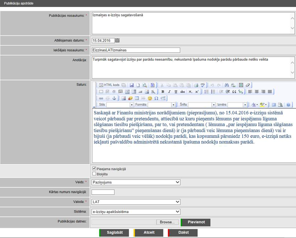Screen dimensions: 296x238
Task: Click the editor help question icon
Action: (x=288, y=105)
